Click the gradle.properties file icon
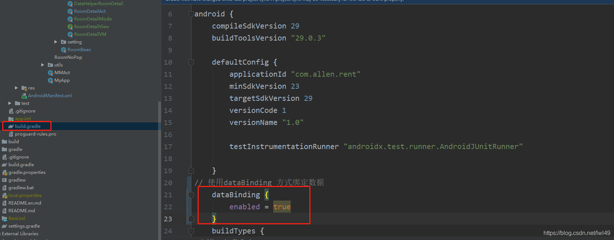The height and width of the screenshot is (240, 614). coord(5,172)
